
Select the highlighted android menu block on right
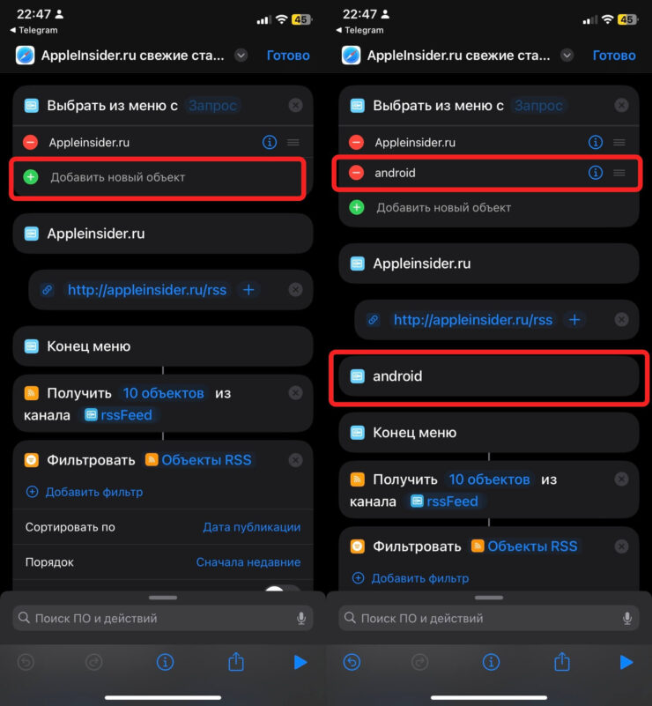click(x=489, y=376)
